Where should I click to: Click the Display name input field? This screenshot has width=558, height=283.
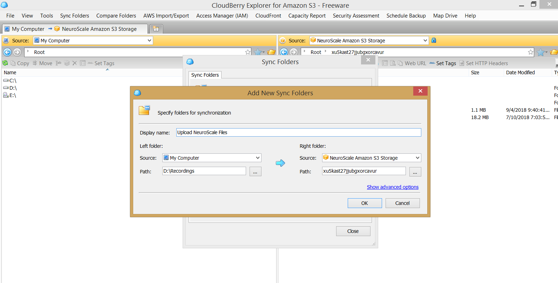coord(299,132)
